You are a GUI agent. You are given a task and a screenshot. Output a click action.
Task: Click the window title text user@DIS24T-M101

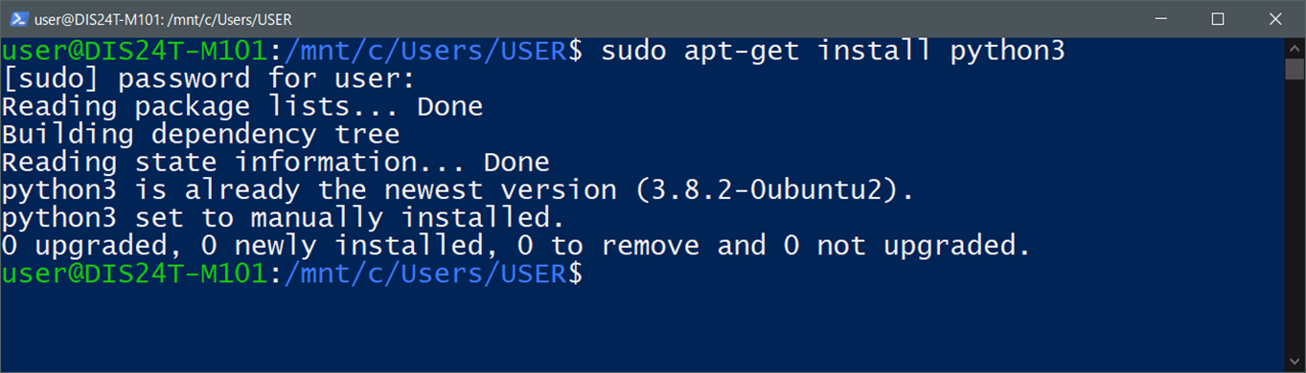point(93,18)
